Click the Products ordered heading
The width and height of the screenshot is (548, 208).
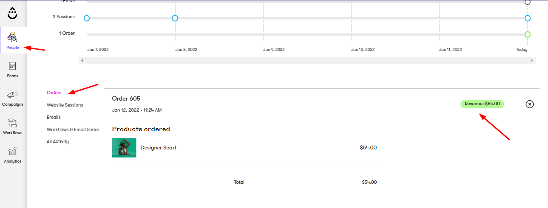(x=141, y=129)
